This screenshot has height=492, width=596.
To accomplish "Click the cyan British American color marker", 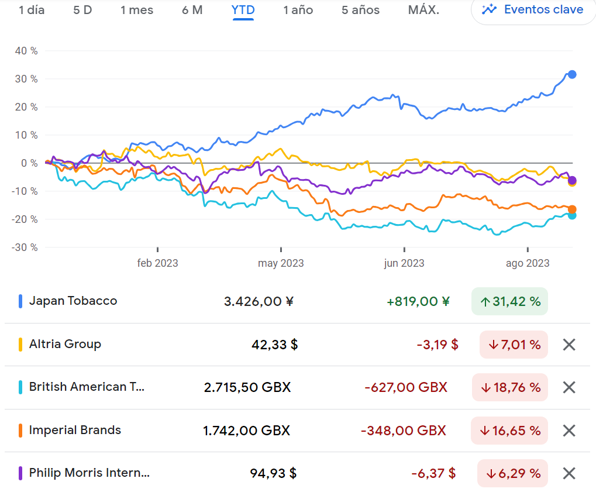I will [20, 387].
